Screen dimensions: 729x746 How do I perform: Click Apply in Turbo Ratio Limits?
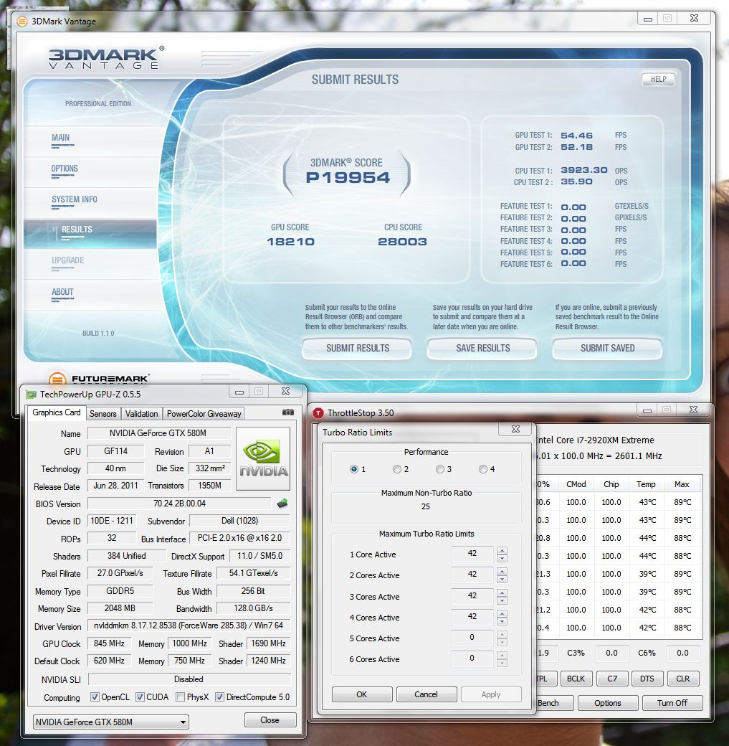coord(491,694)
